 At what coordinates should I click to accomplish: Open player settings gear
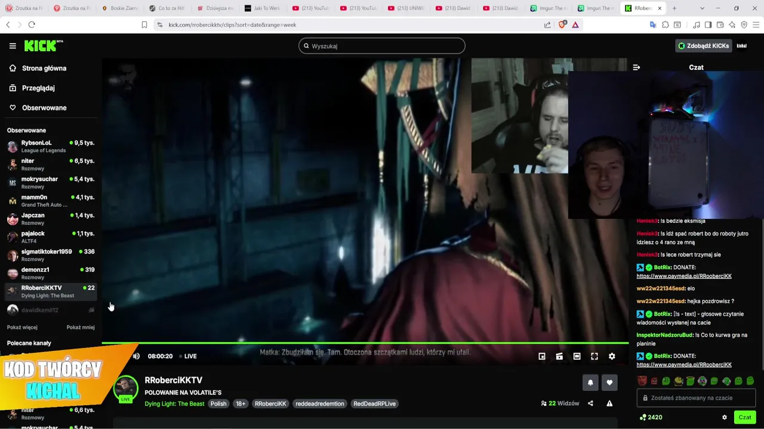(x=612, y=356)
